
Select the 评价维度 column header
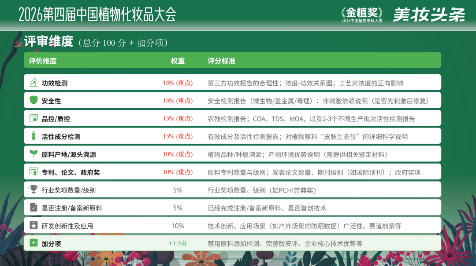coord(43,61)
